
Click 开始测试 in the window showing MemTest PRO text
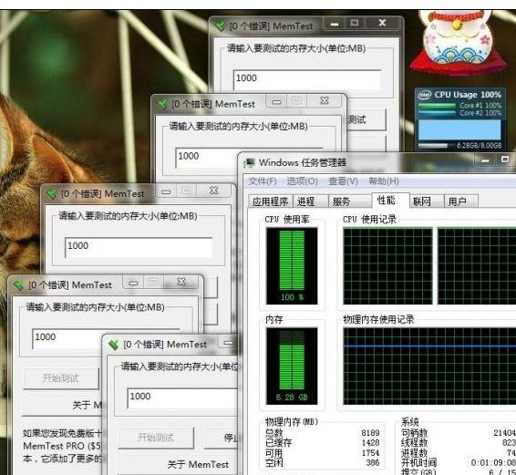(61, 378)
